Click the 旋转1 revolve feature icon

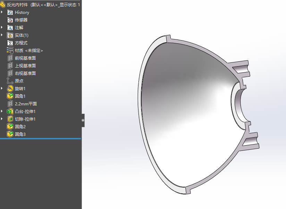[x=10, y=88]
